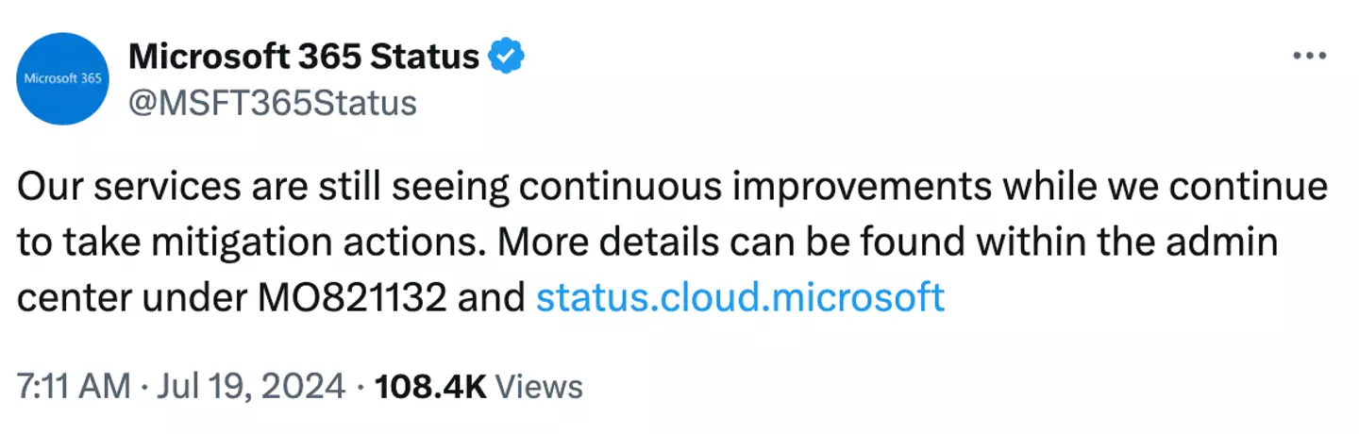This screenshot has width=1359, height=434.
Task: Click "Microsoft 365" text inside the avatar
Action: tap(64, 79)
